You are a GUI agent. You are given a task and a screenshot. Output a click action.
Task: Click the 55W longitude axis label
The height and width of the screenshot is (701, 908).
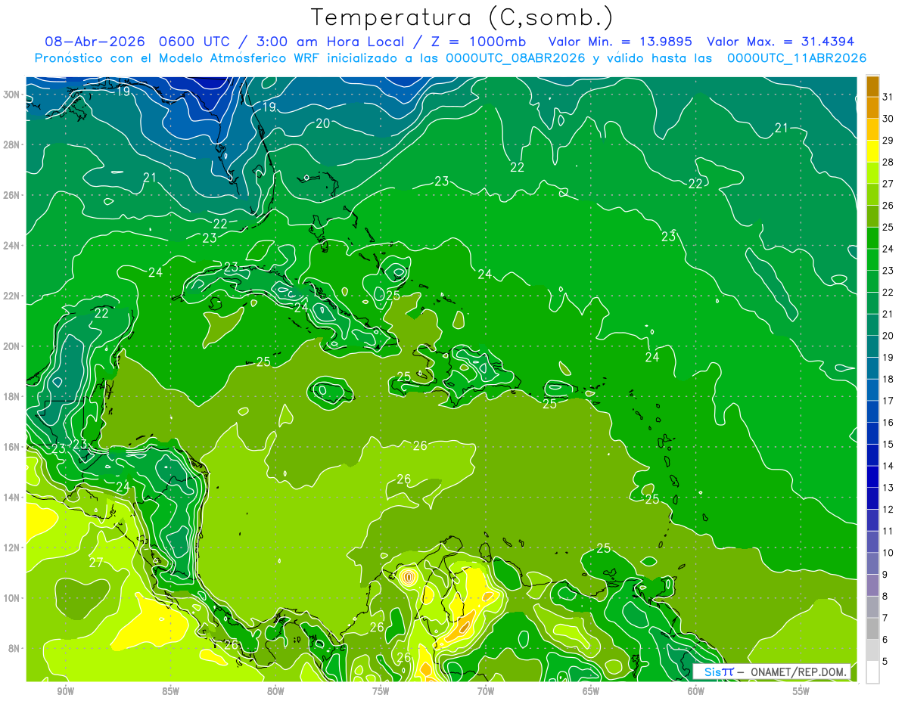801,690
